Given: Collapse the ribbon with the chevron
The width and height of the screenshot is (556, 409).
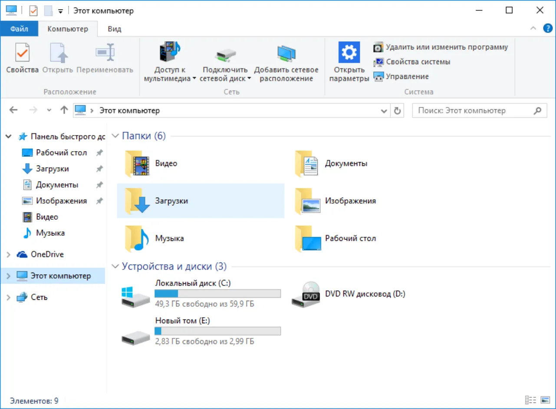Looking at the screenshot, I should [533, 29].
